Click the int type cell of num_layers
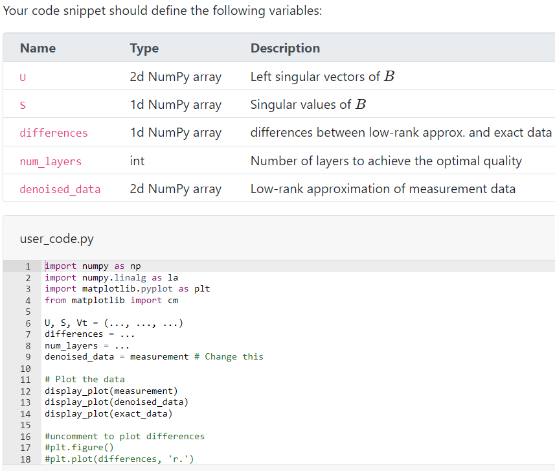Image resolution: width=555 pixels, height=471 pixels. (x=136, y=161)
